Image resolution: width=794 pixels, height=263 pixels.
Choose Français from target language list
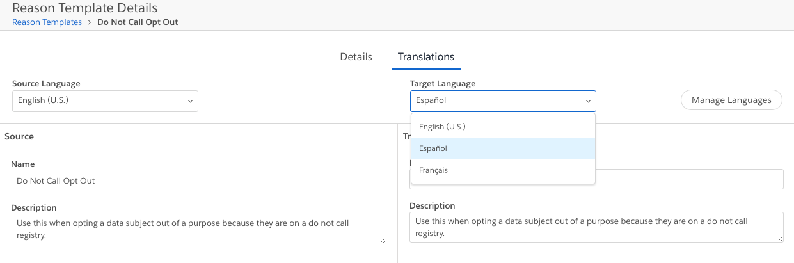(x=504, y=170)
